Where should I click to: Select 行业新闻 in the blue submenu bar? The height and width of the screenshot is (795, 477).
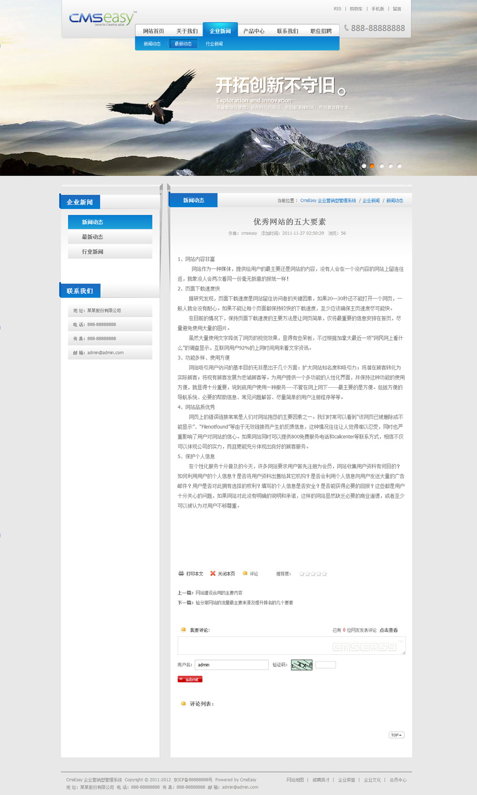pos(214,44)
